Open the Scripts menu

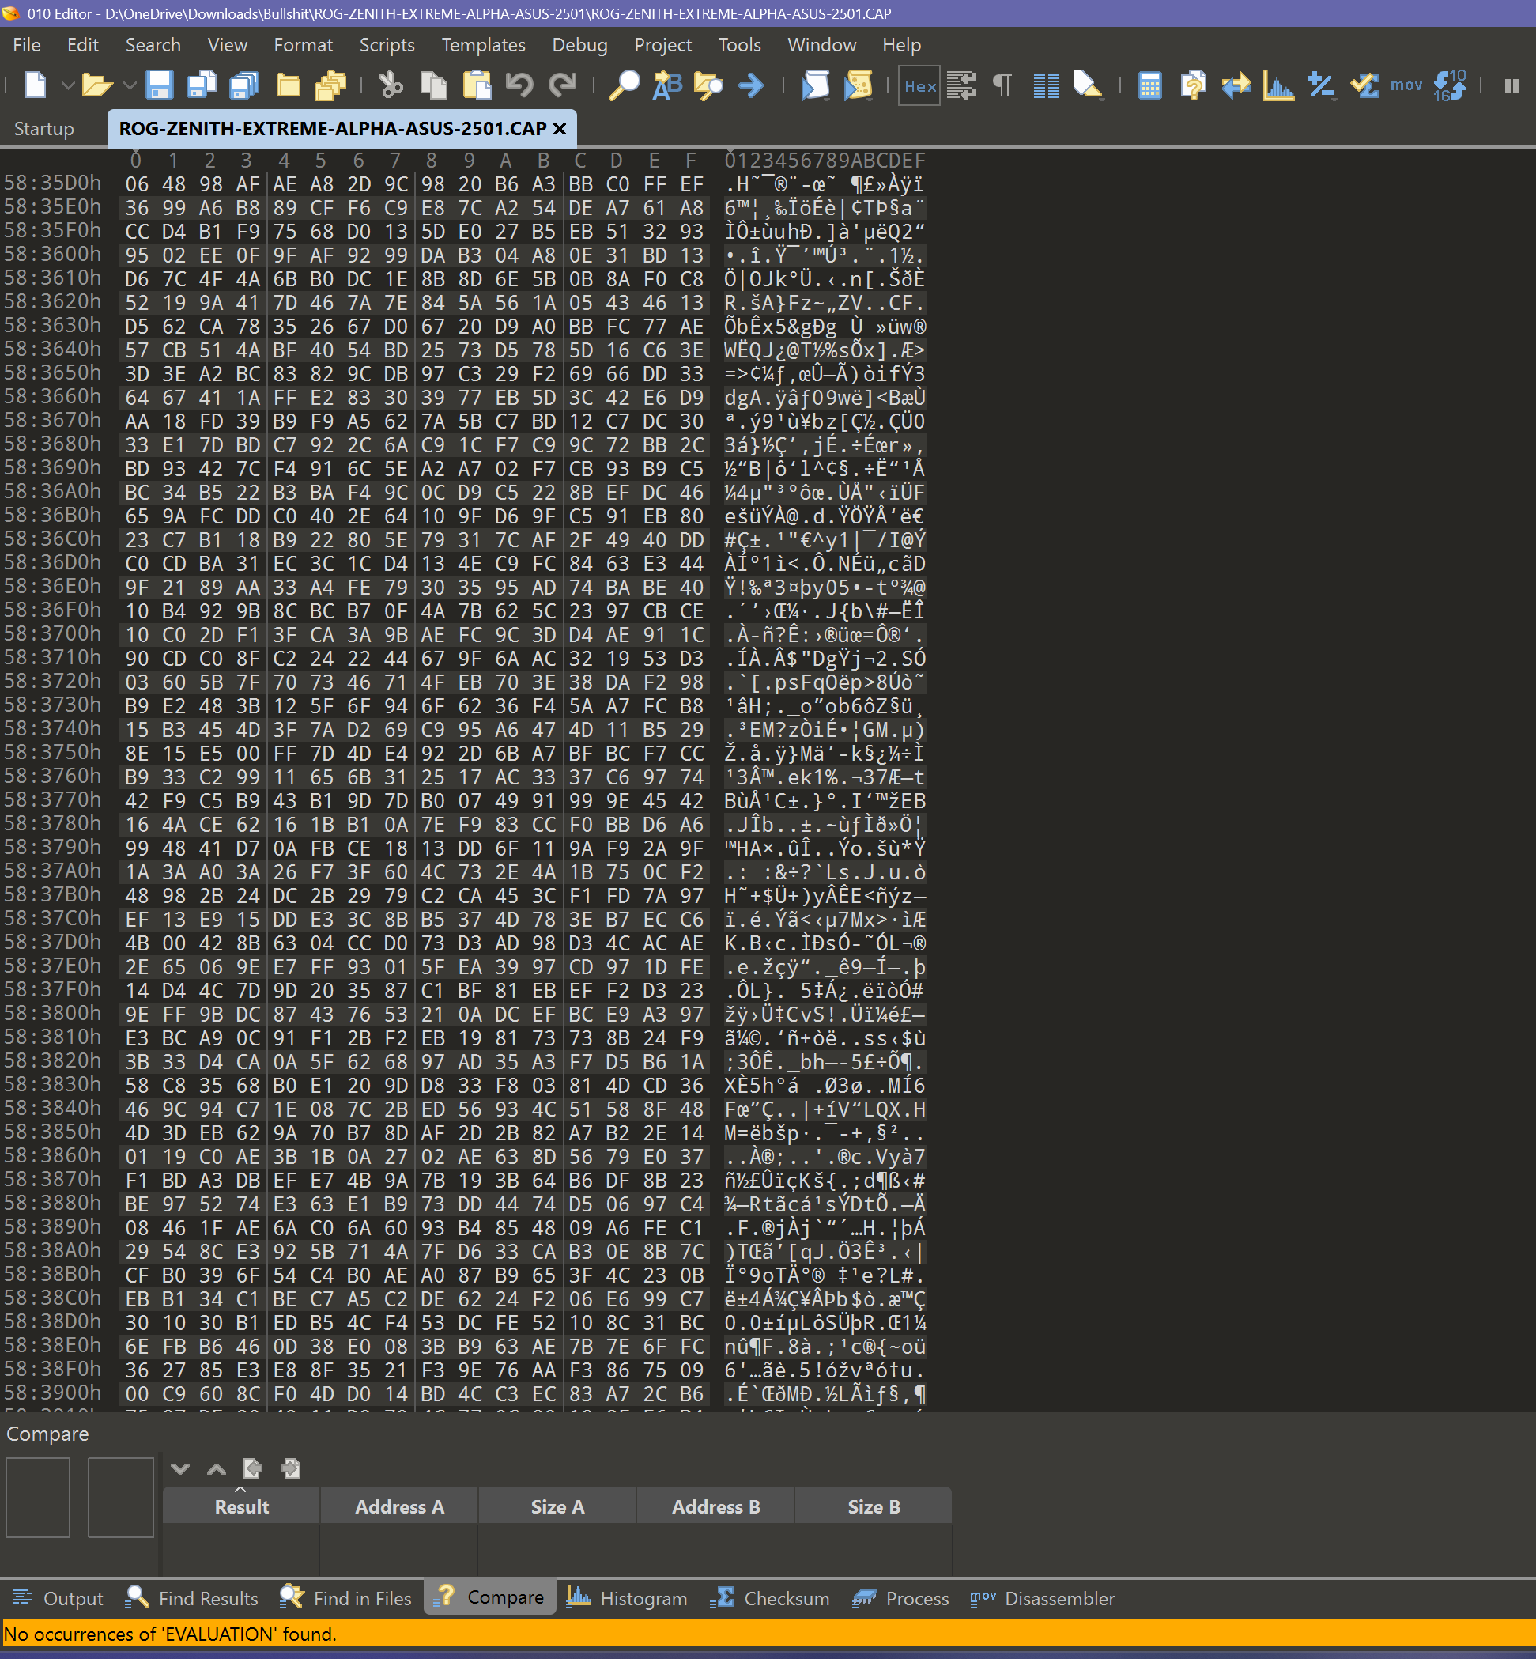click(x=387, y=45)
